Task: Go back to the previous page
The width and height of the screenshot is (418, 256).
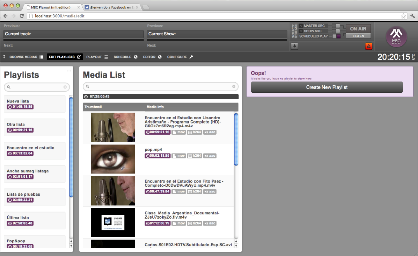Action: [x=6, y=16]
